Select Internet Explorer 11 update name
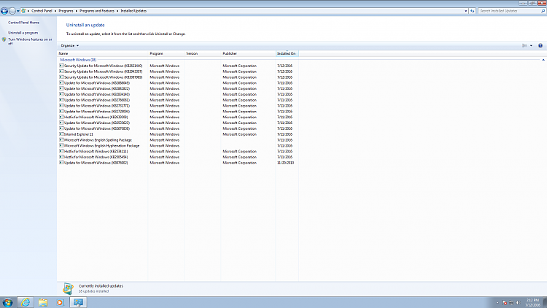547x308 pixels. click(79, 134)
